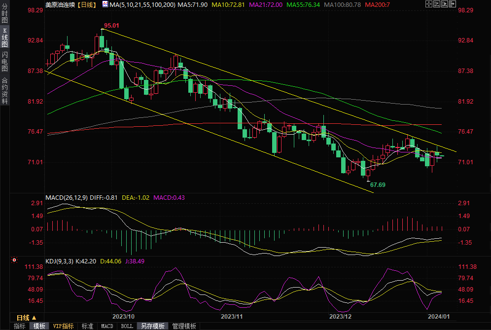The height and width of the screenshot is (330, 491).
Task: Select the 指标 bottom tab
Action: click(20, 326)
